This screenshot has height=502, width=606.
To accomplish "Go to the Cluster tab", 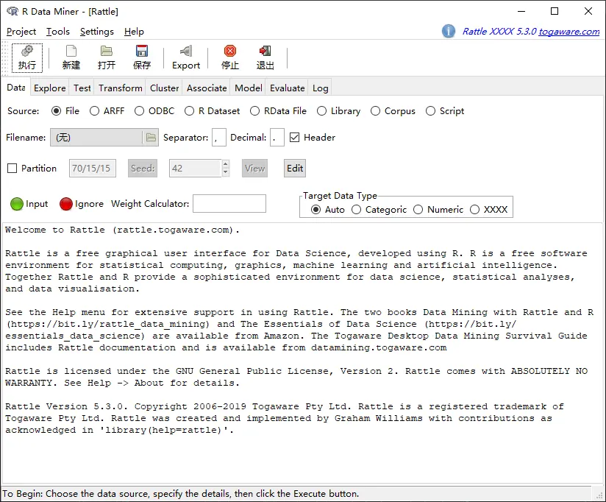I will 165,88.
